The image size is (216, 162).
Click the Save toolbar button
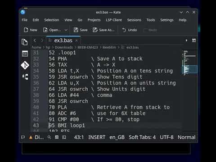(81, 30)
